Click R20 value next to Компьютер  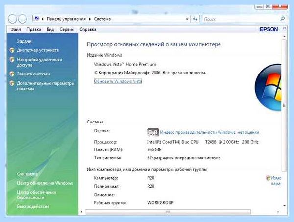(x=151, y=178)
